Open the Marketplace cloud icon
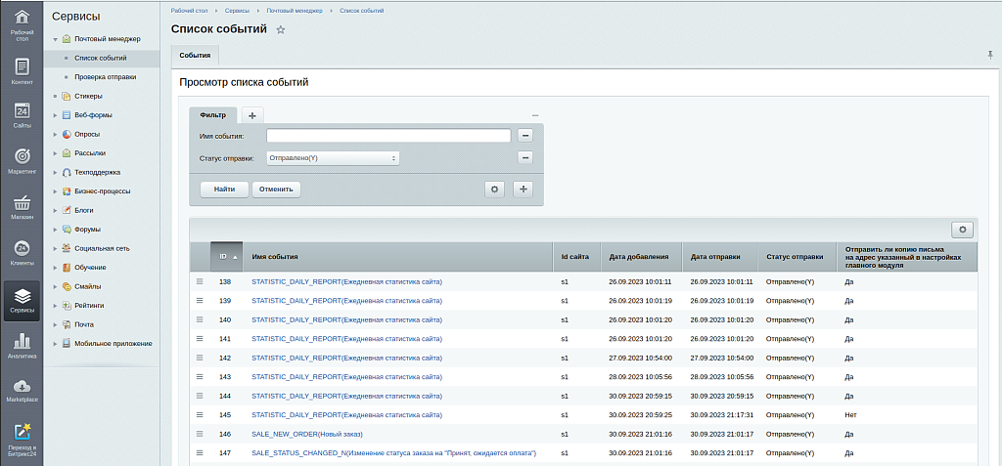The height and width of the screenshot is (466, 1002). 22,390
